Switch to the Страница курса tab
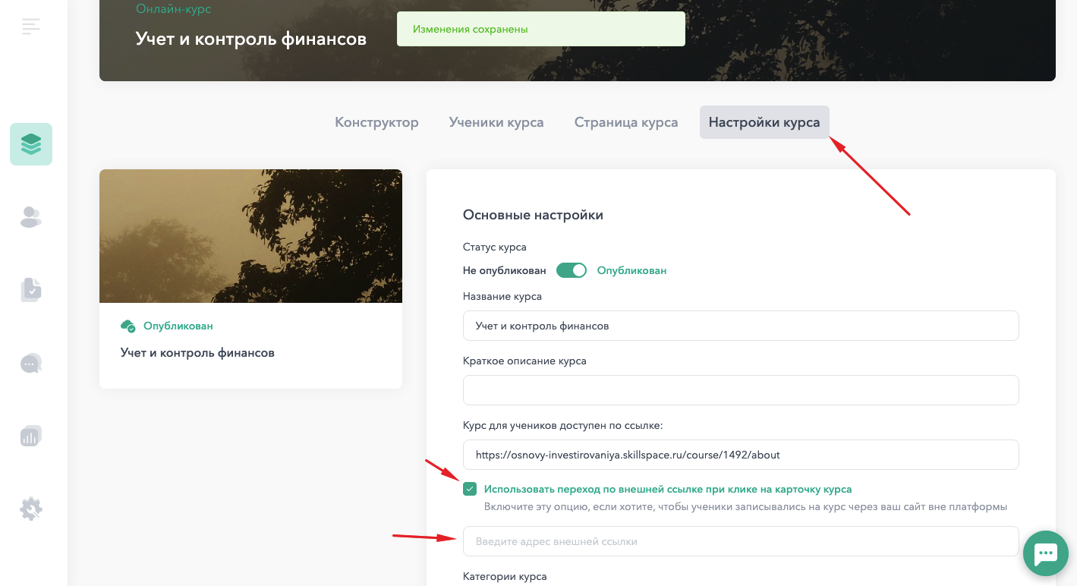 (x=626, y=122)
